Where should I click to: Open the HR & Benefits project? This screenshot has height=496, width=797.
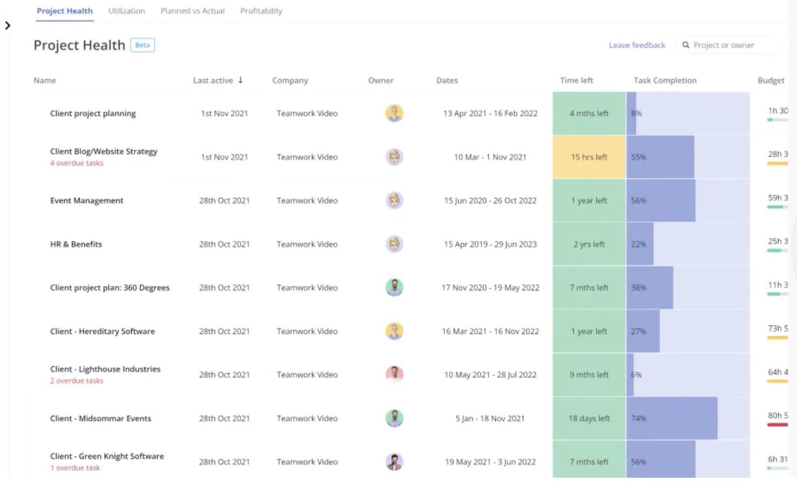pos(76,244)
